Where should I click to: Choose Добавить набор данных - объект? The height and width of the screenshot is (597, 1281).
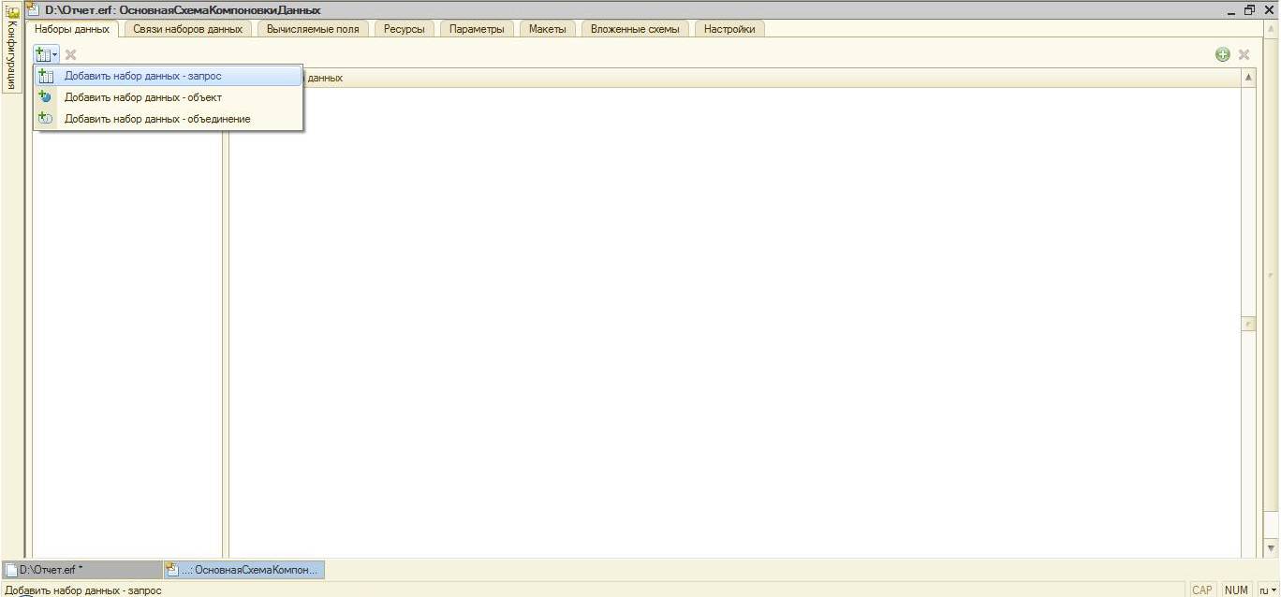pyautogui.click(x=142, y=97)
